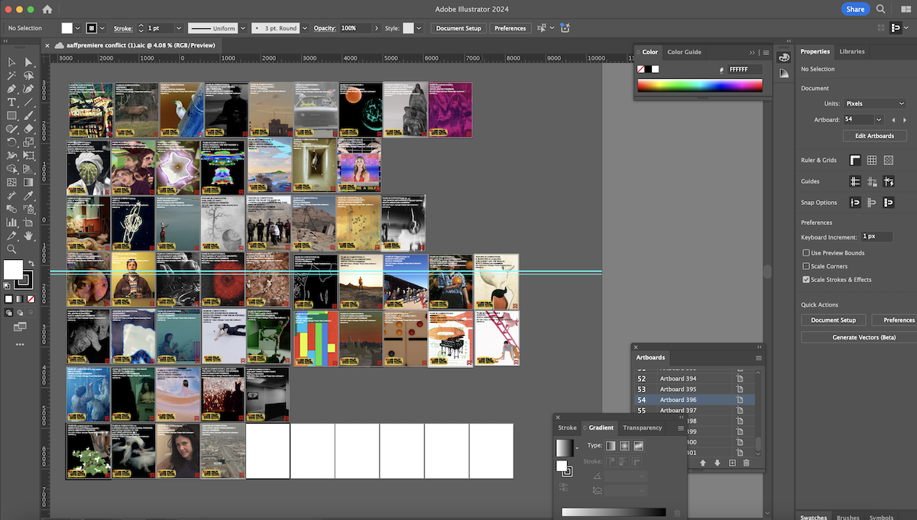The image size is (917, 520).
Task: Click the Color panel palette icon in dock
Action: click(x=783, y=58)
